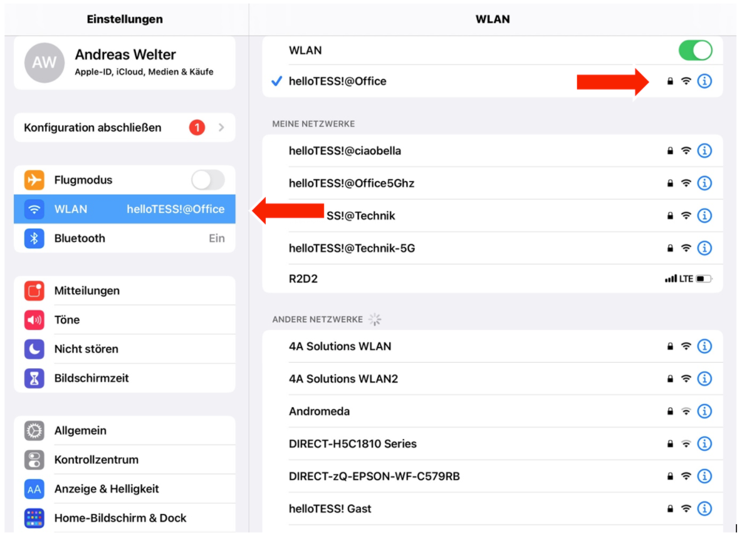Click the WLAN wifi icon in sidebar

(x=34, y=209)
